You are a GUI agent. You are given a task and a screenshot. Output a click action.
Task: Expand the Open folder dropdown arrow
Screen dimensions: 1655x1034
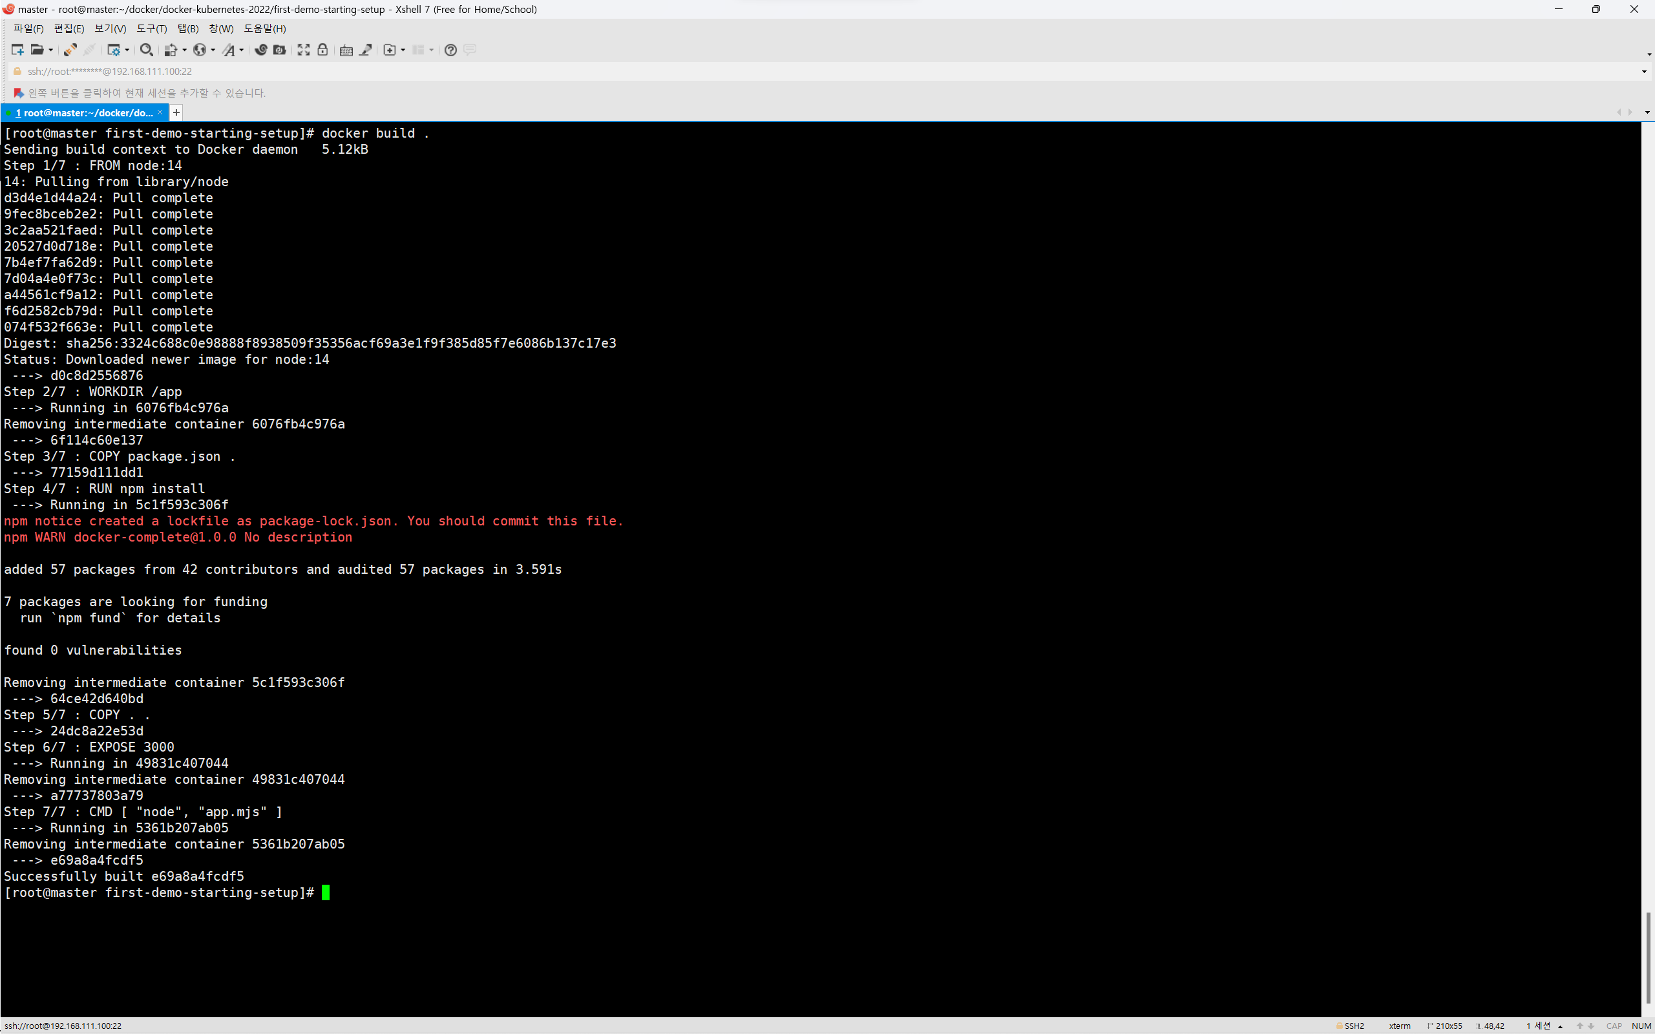pyautogui.click(x=50, y=50)
